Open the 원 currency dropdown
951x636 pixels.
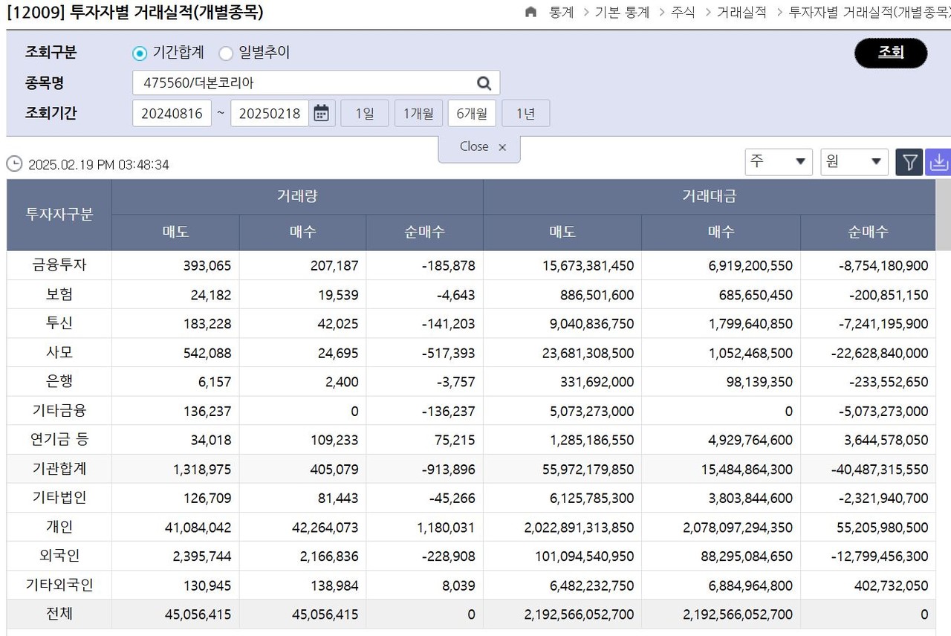pos(854,161)
